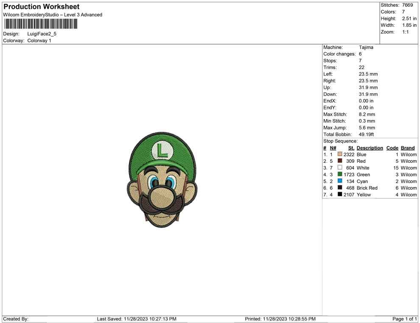Click the Description column header
420x323 pixels.
click(x=370, y=148)
